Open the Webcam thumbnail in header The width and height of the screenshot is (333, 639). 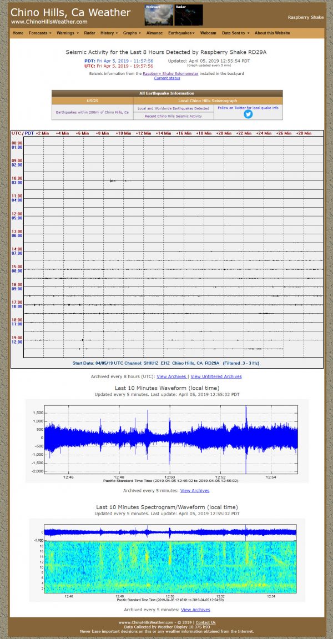(159, 15)
